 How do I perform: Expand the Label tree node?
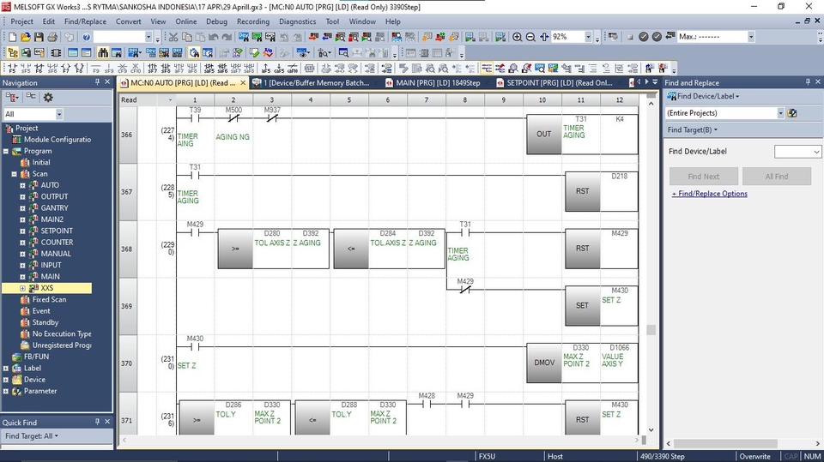[x=6, y=369]
